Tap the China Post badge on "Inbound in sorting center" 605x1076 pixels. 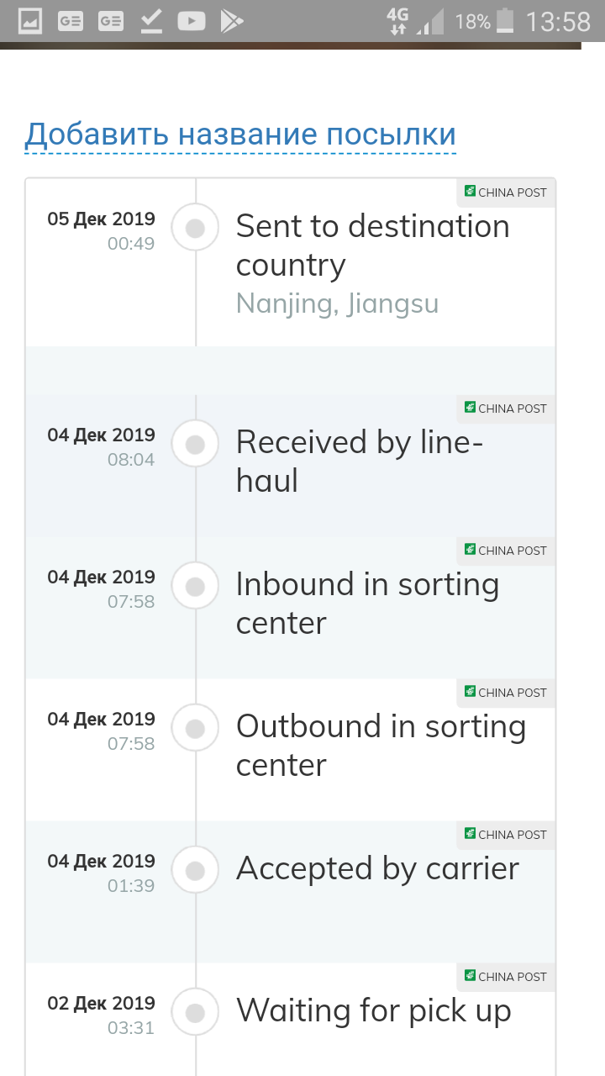coord(506,551)
